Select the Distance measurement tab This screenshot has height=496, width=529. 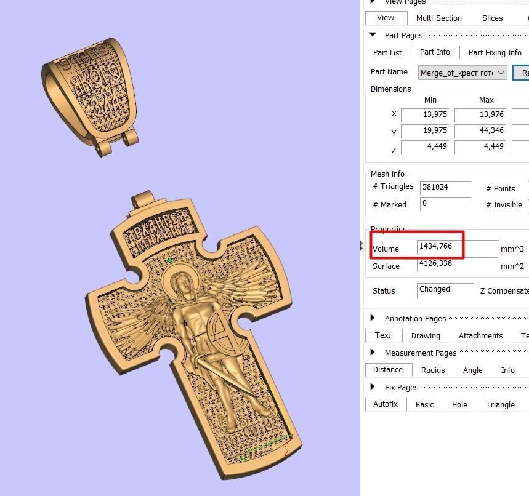tap(388, 370)
